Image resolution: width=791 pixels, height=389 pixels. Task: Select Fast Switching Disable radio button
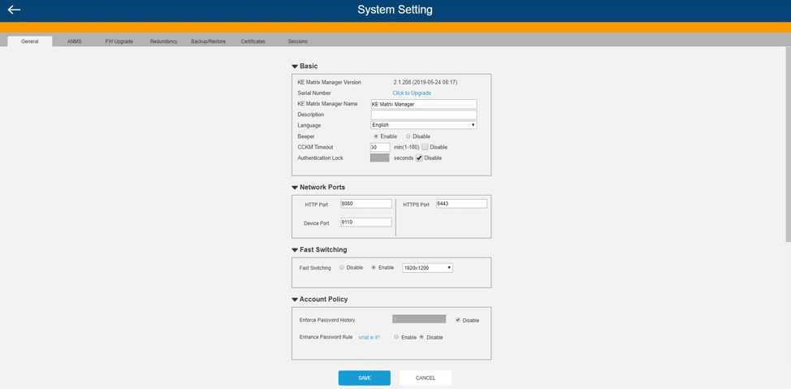[x=342, y=267]
